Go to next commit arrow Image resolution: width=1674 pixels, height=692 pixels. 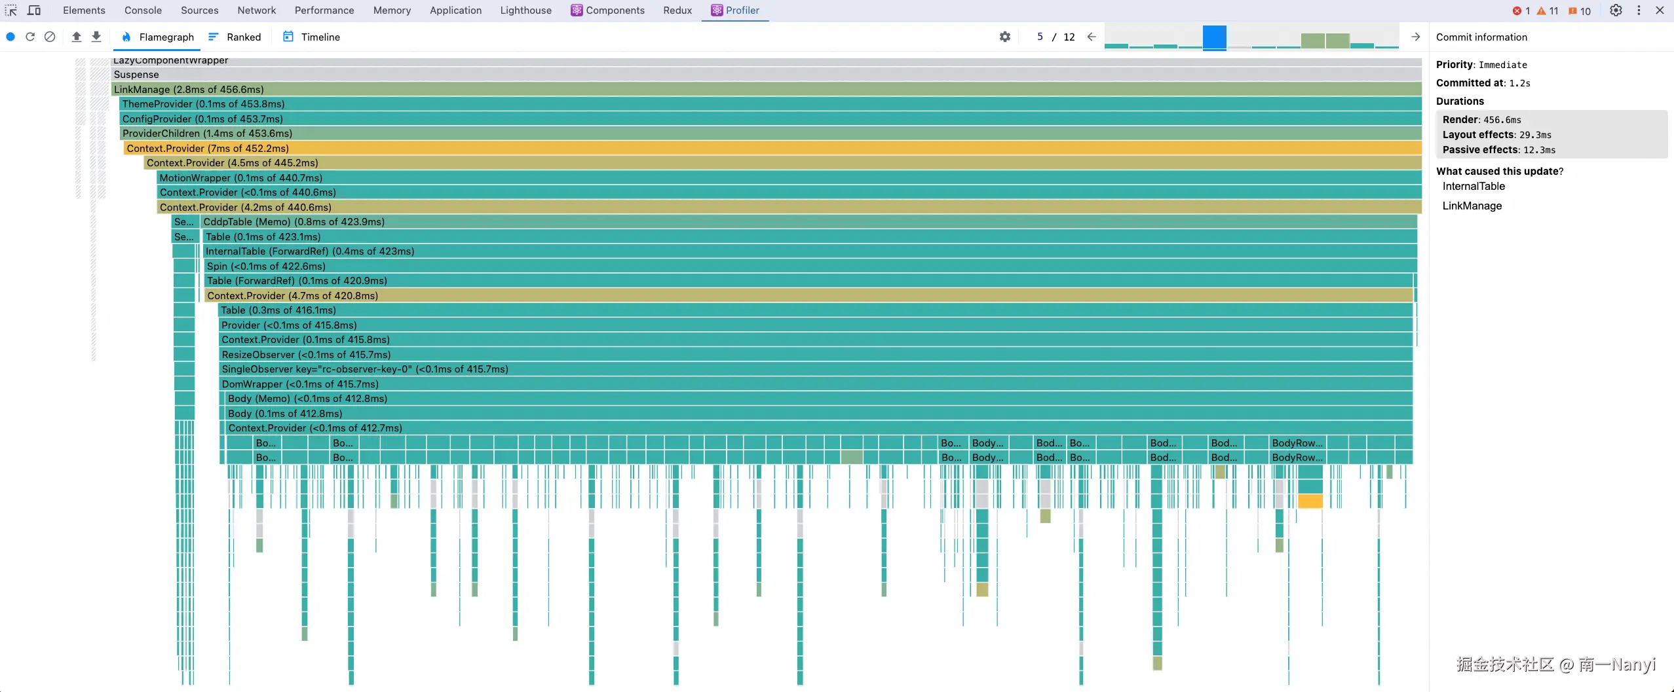[x=1415, y=37]
